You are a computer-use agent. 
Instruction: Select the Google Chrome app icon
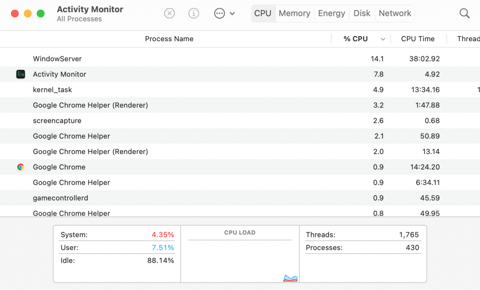[21, 167]
